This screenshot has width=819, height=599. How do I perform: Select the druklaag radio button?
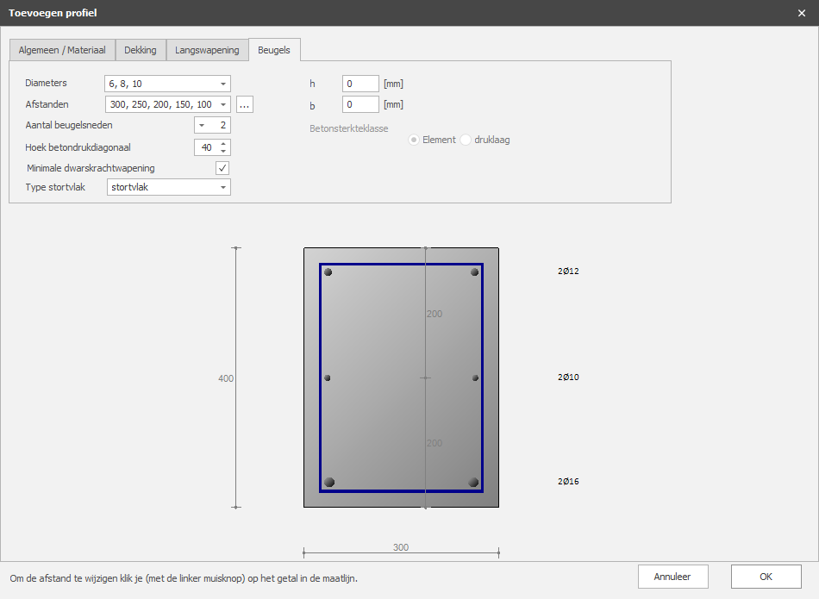coord(466,140)
